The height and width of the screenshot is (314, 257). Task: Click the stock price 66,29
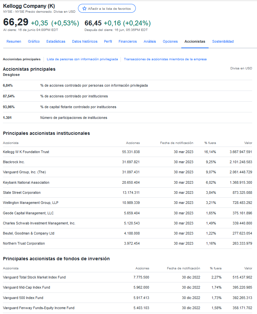point(16,22)
